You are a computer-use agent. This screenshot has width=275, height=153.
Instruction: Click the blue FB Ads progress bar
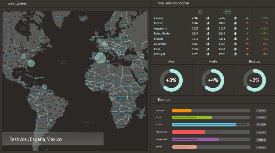pyautogui.click(x=204, y=124)
